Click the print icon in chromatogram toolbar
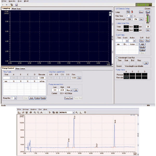This screenshot has height=156, width=156. coord(30,112)
